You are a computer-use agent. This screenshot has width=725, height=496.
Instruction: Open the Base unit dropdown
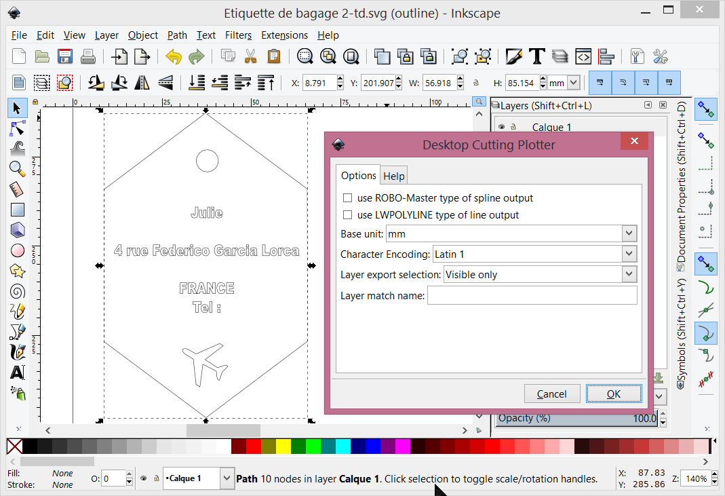point(629,233)
